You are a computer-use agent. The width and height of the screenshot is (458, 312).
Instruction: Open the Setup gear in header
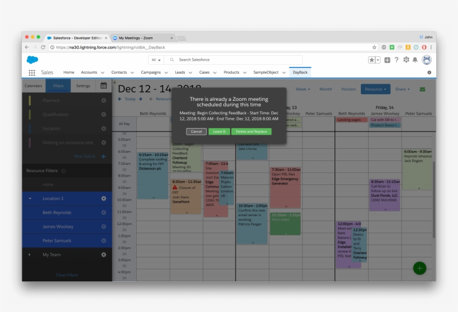coord(406,60)
